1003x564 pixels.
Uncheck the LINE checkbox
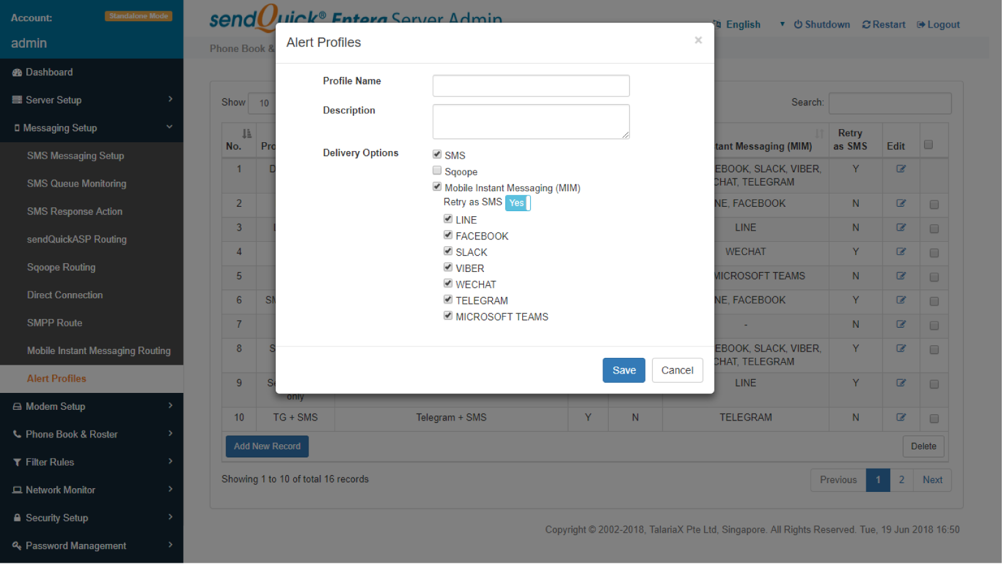(x=448, y=219)
